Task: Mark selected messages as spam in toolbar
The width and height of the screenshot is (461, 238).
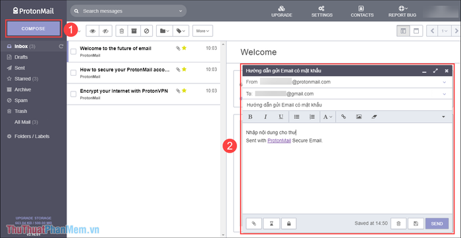Action: [146, 31]
